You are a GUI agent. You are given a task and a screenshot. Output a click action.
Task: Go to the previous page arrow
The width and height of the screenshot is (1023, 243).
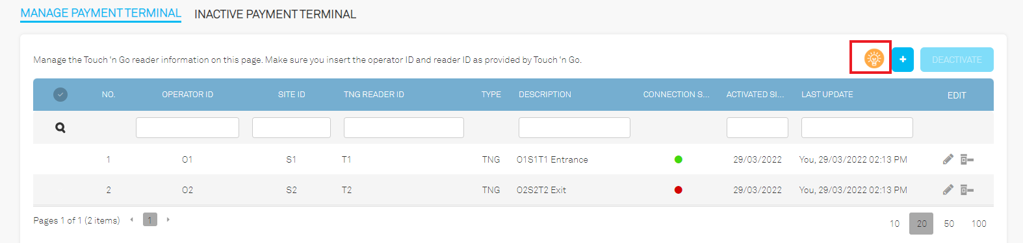click(132, 220)
